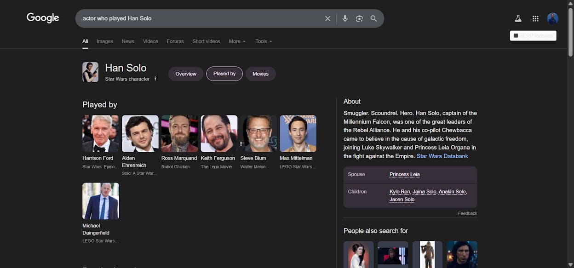This screenshot has width=574, height=268.
Task: Open Ross Marquand's photo card
Action: (180, 134)
